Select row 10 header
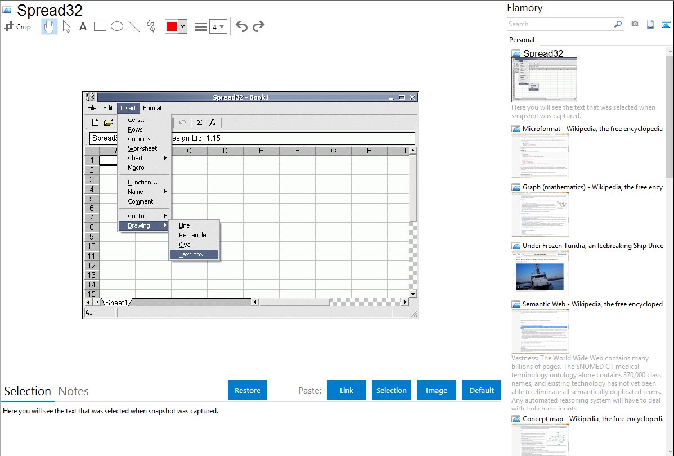This screenshot has height=456, width=674. (92, 246)
